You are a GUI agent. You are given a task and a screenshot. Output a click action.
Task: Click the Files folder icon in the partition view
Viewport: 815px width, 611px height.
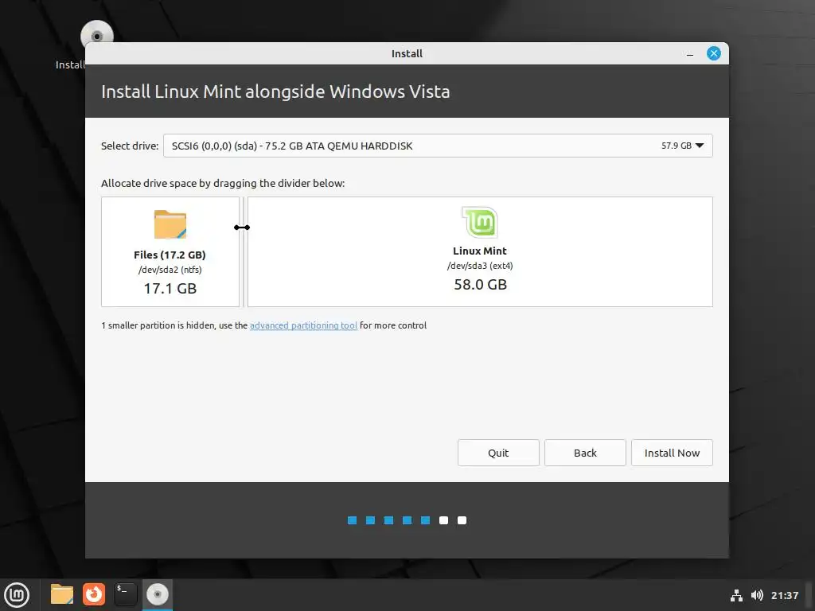pyautogui.click(x=170, y=224)
